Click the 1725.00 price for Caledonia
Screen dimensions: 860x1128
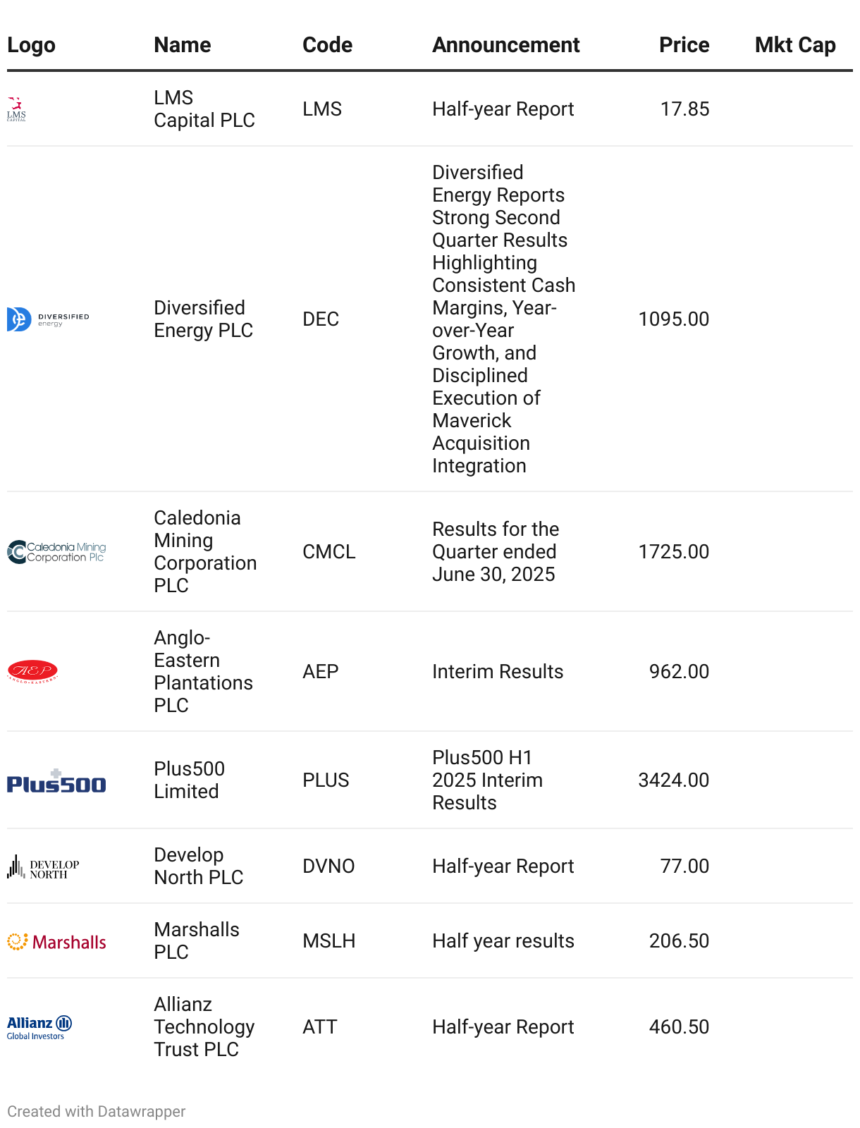click(673, 552)
